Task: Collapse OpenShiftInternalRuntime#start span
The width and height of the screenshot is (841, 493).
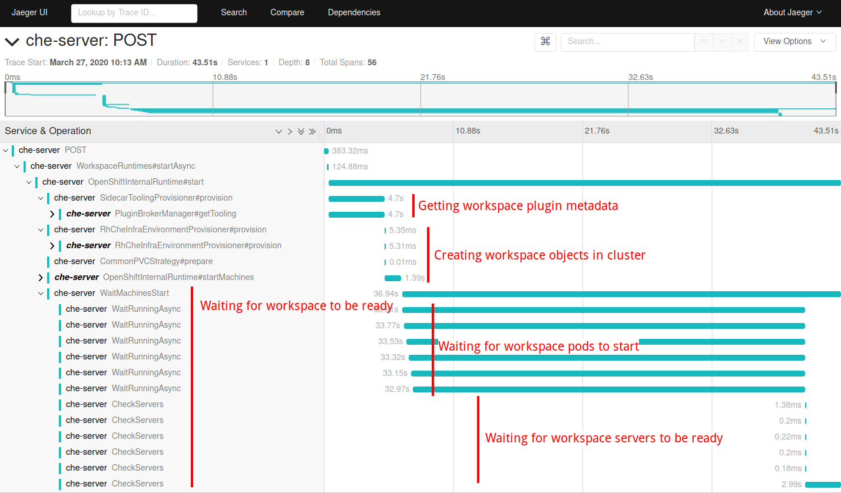Action: [x=29, y=182]
